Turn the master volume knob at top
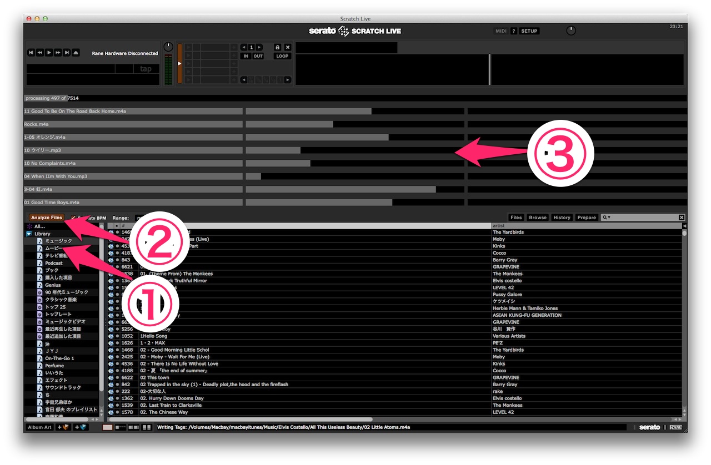Screen dimensions: 711x465 tap(571, 31)
